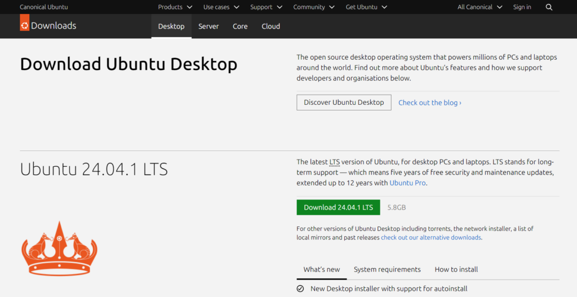The width and height of the screenshot is (577, 297).
Task: Click the checkmark icon beside New Desktop installer
Action: point(300,289)
